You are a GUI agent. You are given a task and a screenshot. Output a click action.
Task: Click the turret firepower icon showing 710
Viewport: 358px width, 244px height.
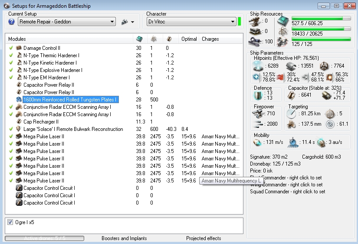click(257, 114)
